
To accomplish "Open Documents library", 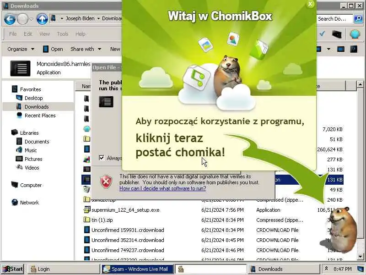I will click(x=37, y=142).
